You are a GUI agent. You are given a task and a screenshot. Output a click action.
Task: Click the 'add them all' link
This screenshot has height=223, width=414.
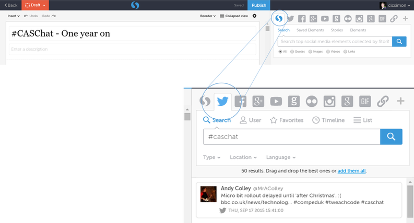click(351, 171)
